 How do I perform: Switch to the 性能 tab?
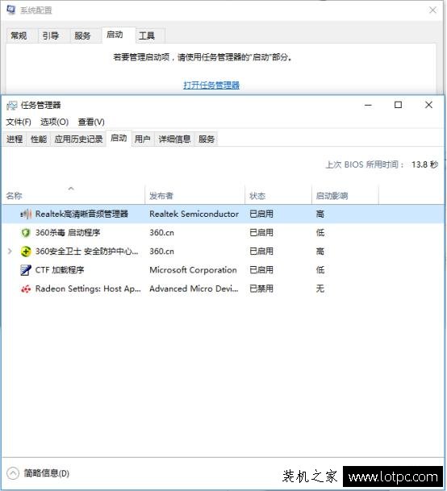(39, 139)
